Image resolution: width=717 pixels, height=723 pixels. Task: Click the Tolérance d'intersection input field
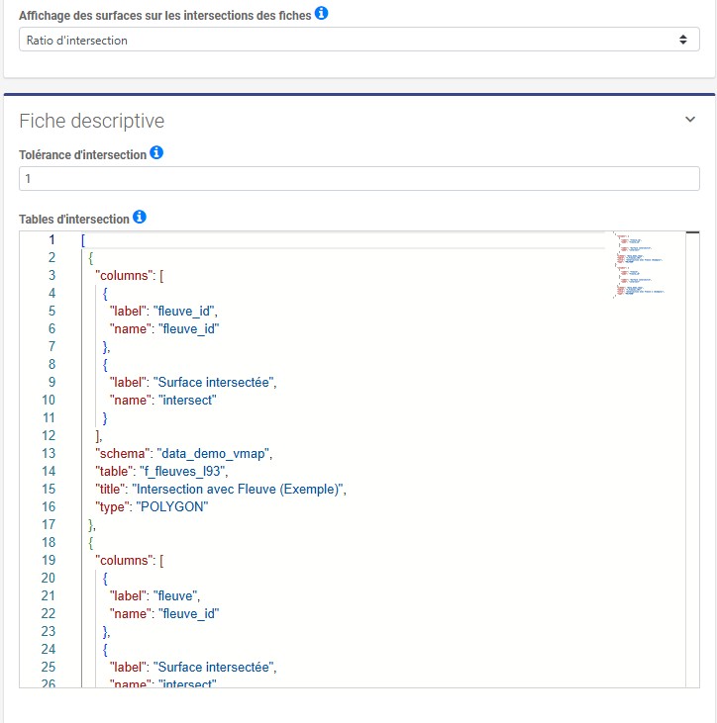359,178
